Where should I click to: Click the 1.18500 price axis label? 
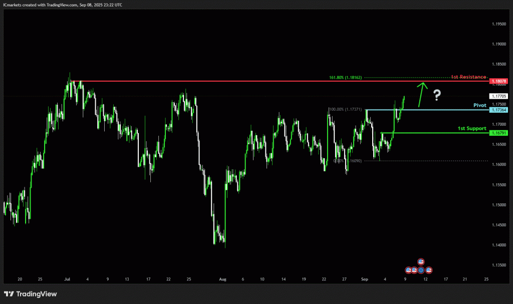499,64
